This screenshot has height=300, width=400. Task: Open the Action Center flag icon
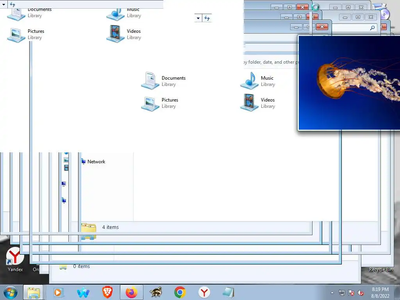(351, 293)
